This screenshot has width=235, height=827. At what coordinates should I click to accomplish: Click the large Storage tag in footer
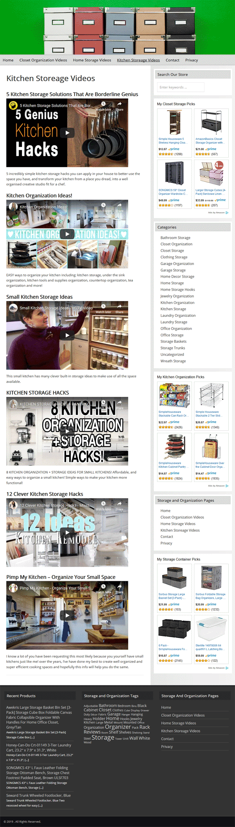click(103, 738)
